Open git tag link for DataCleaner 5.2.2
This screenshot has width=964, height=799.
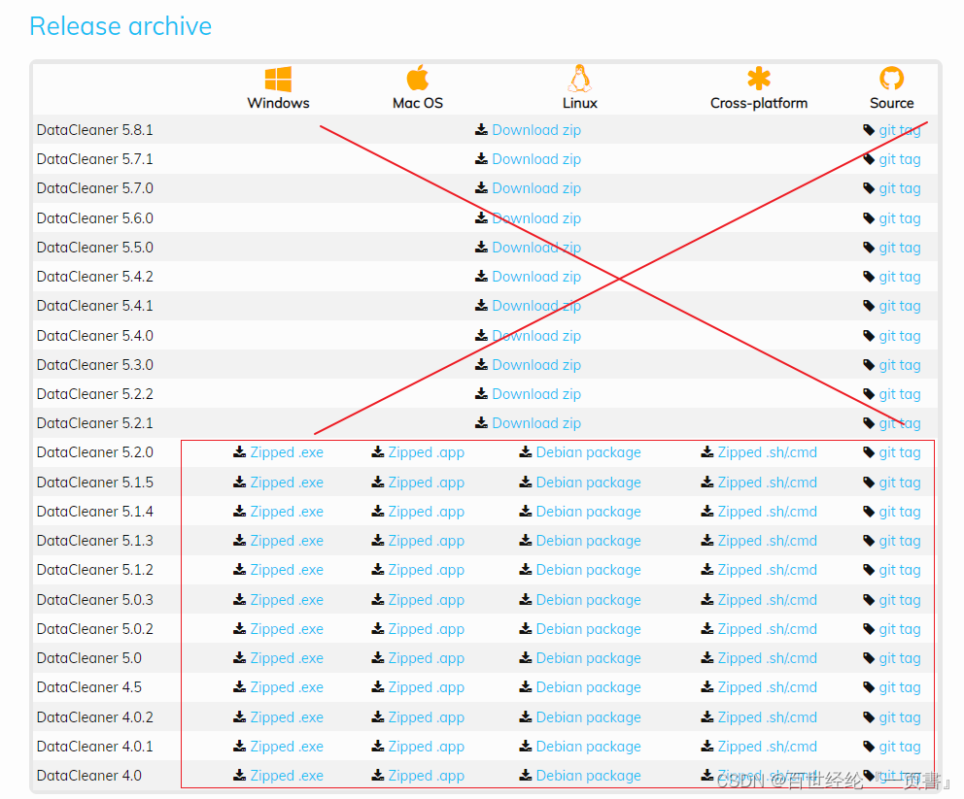point(900,394)
